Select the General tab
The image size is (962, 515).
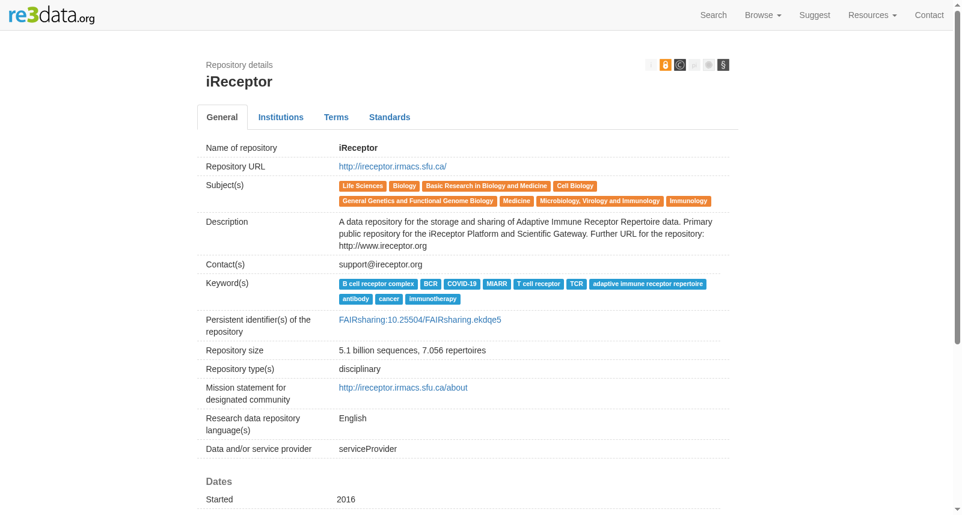click(222, 117)
